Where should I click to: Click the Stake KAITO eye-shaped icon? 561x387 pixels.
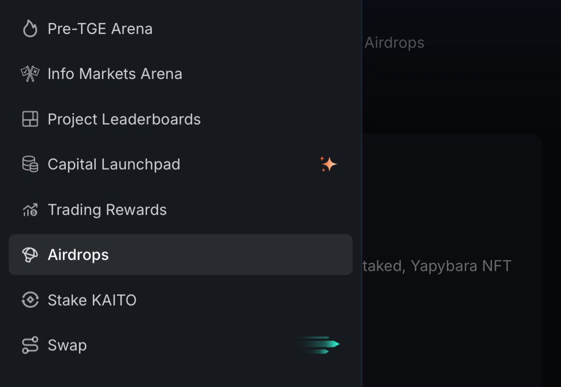coord(30,300)
